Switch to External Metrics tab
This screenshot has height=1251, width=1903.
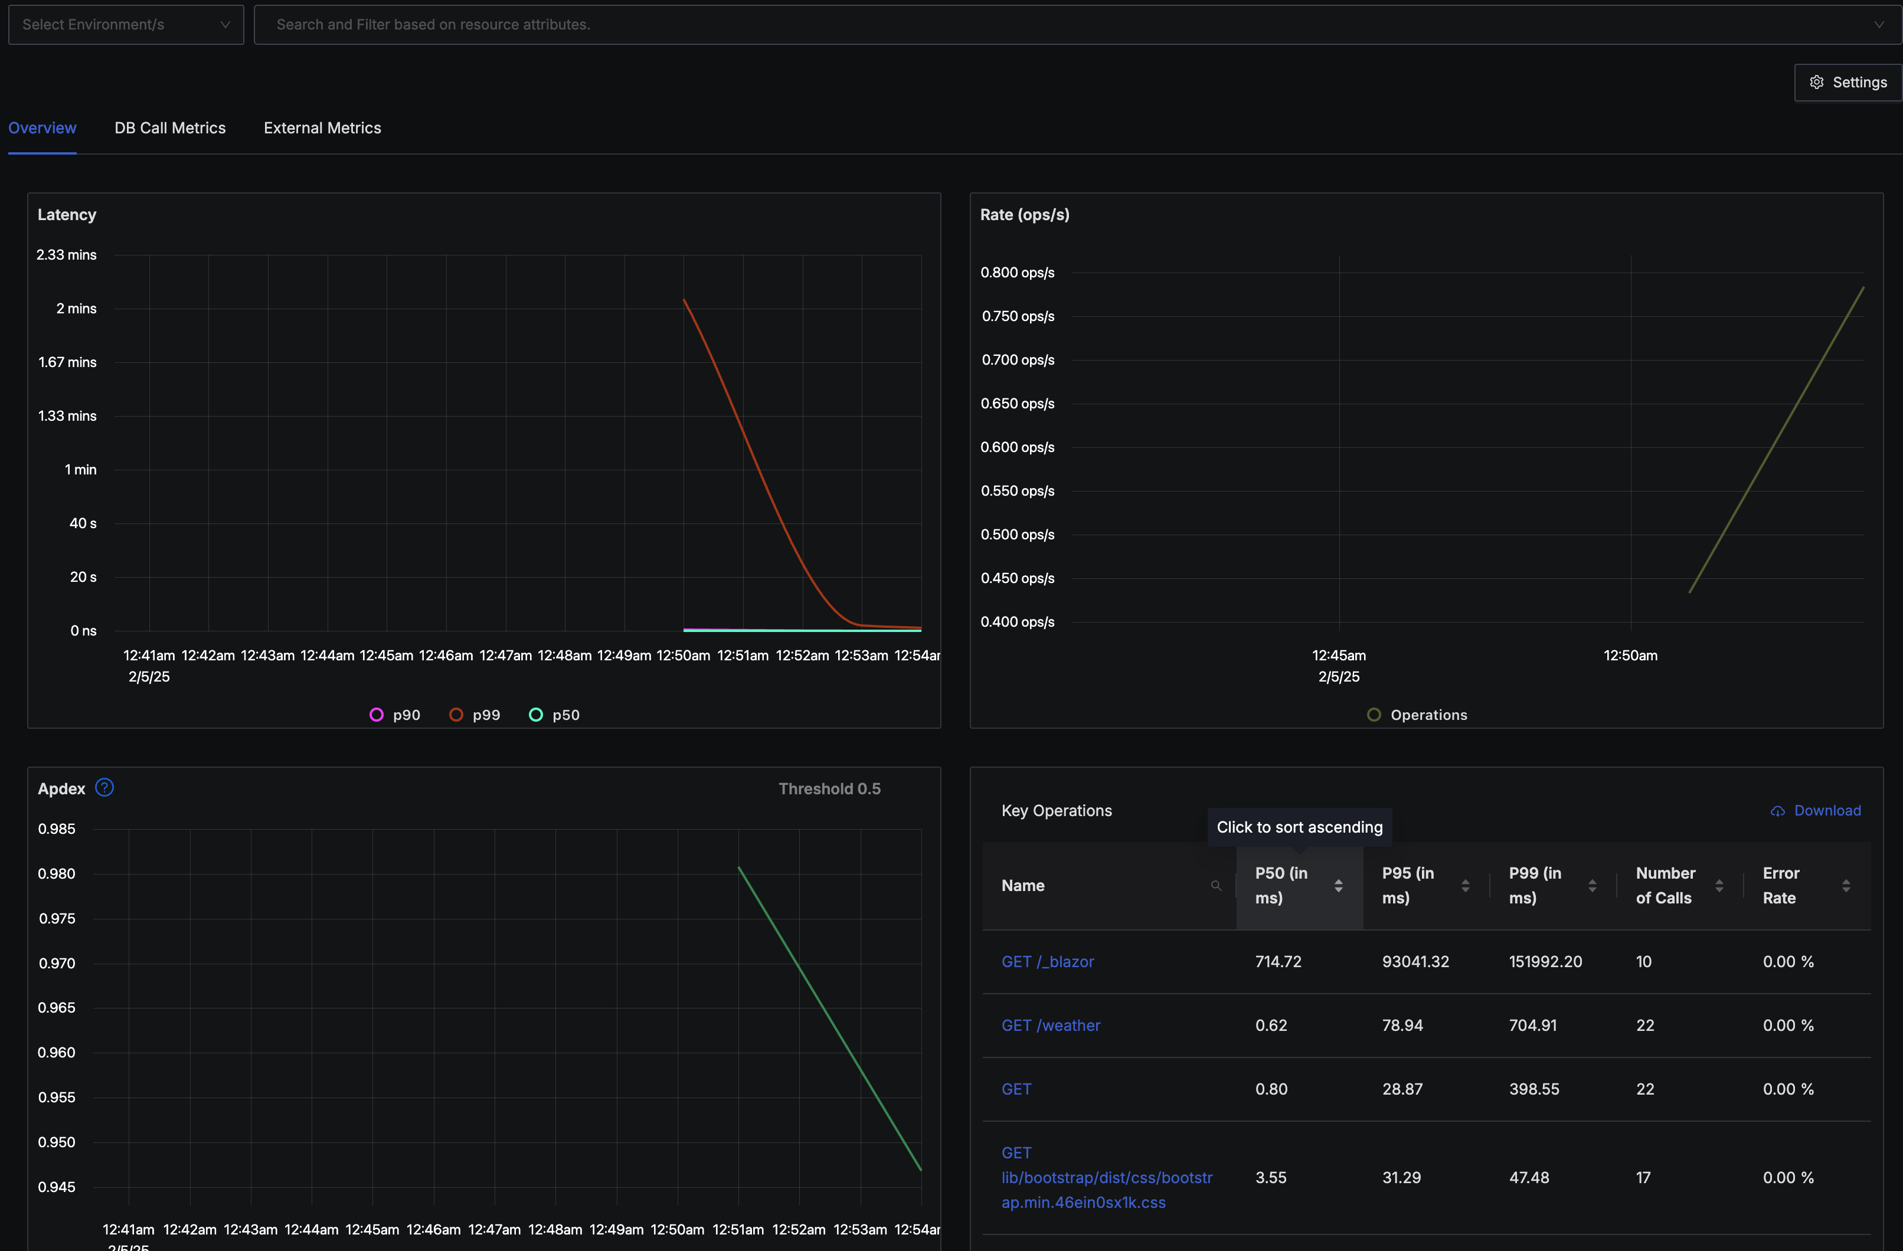322,128
